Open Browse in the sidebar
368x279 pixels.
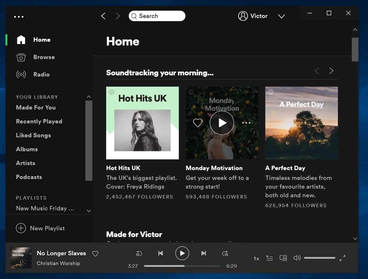[44, 57]
